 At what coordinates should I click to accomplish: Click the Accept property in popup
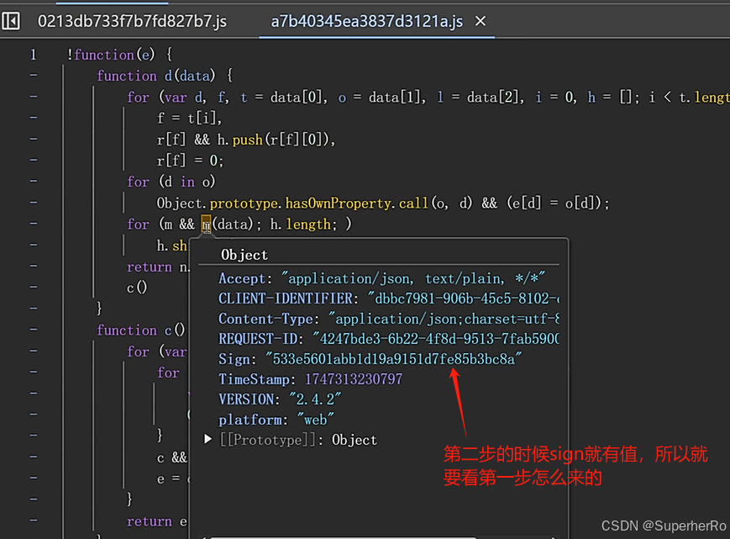click(381, 278)
